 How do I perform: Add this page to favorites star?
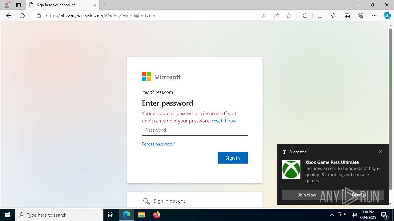pos(289,16)
